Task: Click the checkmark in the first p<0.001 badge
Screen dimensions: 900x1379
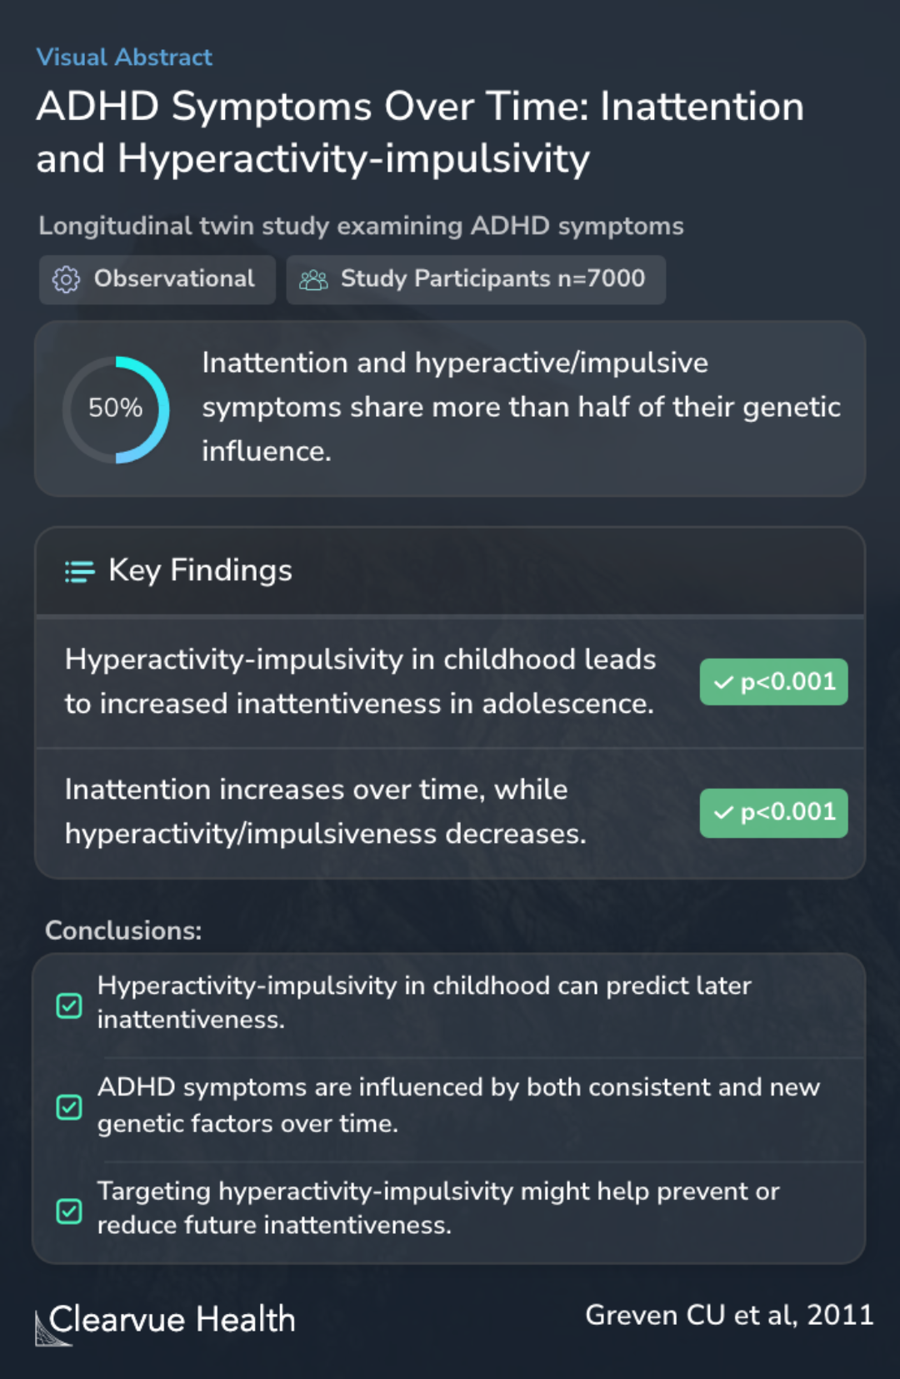Action: click(x=723, y=682)
